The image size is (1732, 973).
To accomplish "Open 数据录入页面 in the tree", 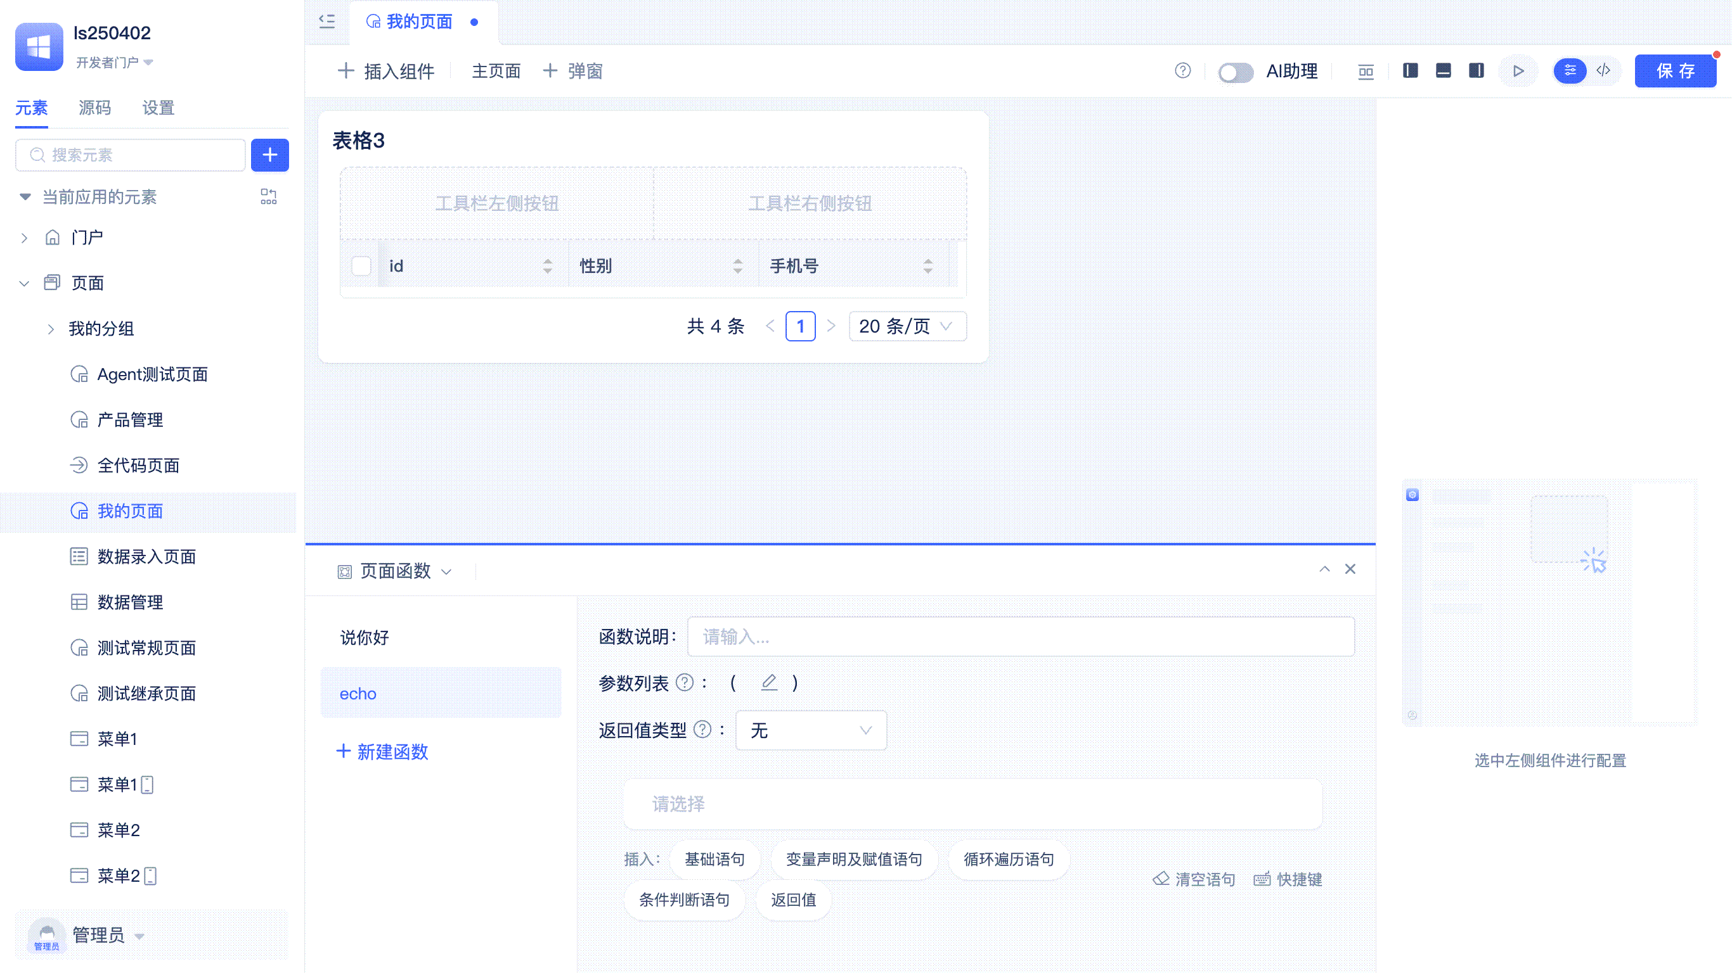I will [146, 556].
